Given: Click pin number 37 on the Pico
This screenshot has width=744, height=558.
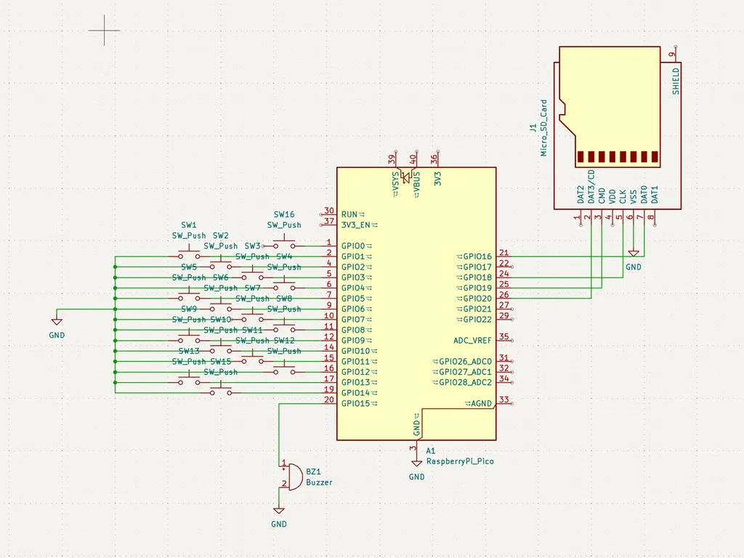Looking at the screenshot, I should (x=329, y=221).
